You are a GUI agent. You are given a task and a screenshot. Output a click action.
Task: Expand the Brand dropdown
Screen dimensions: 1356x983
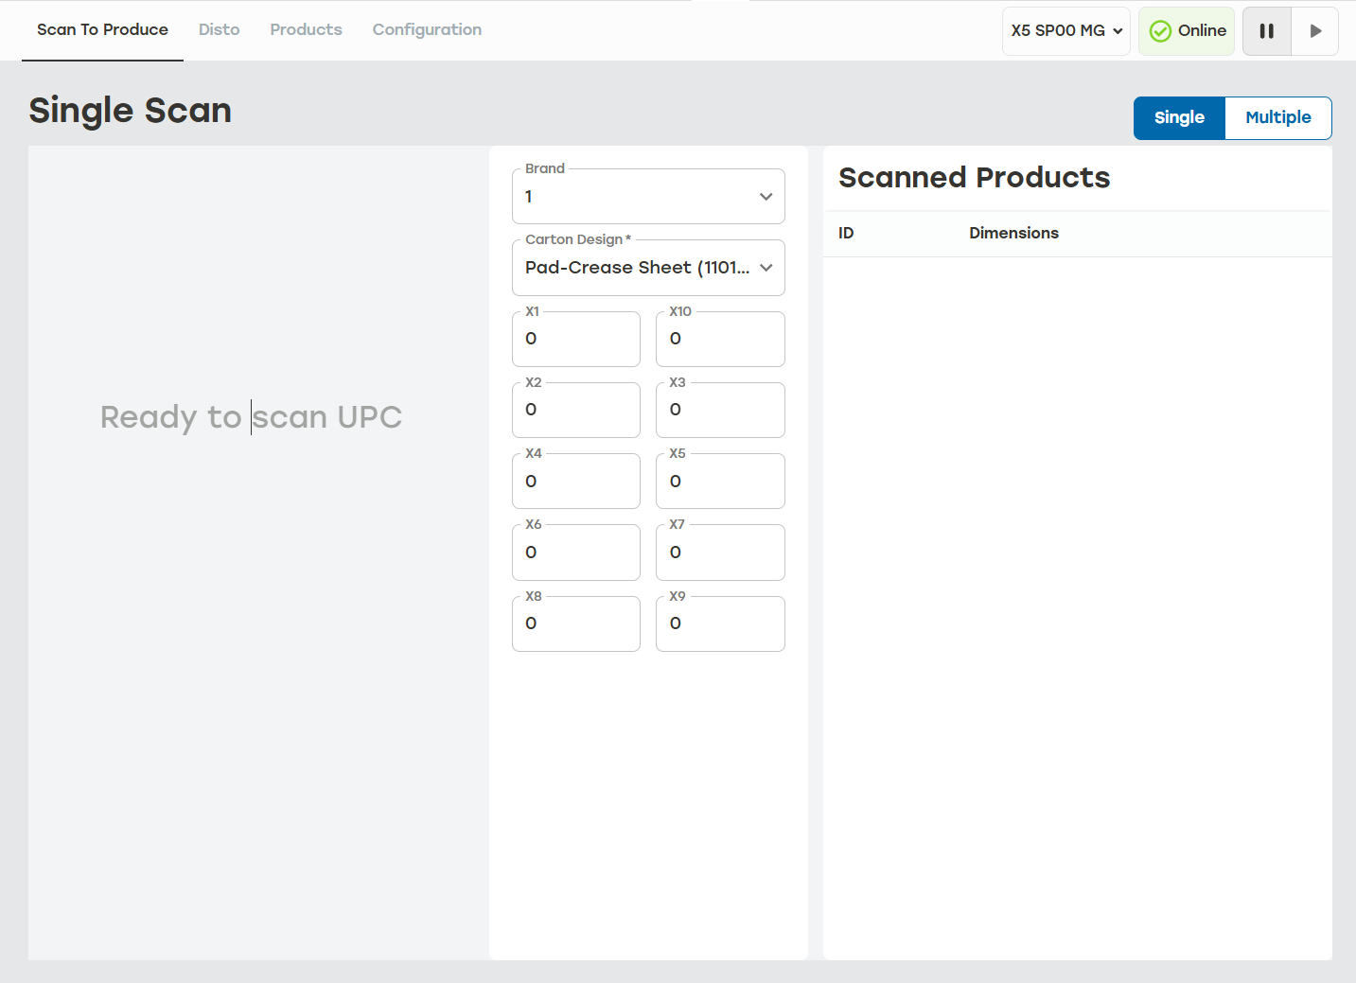coord(648,197)
